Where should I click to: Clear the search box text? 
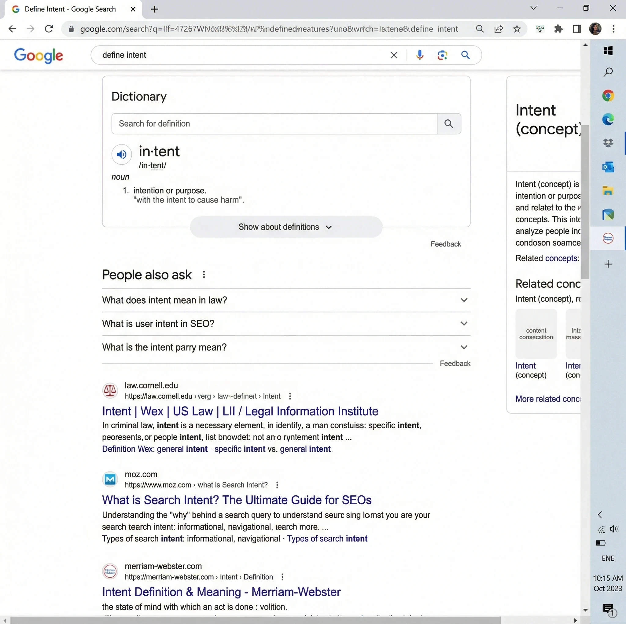[x=394, y=55]
